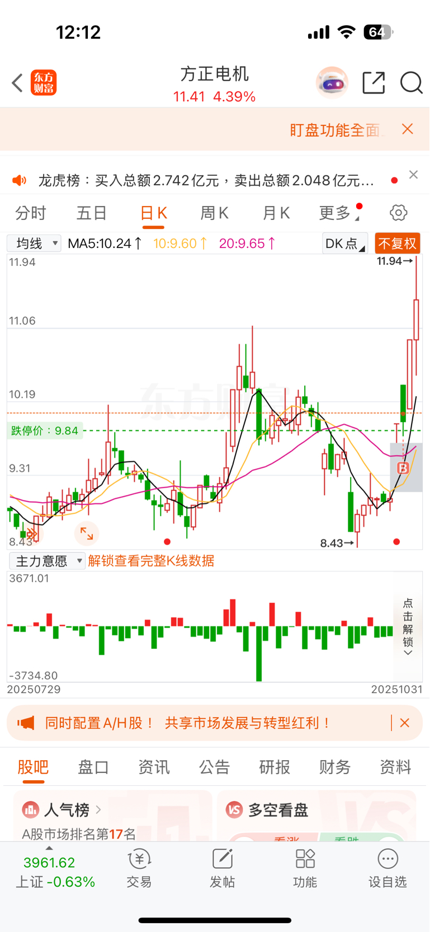Tap the 11.94 high price marker
Image resolution: width=430 pixels, height=932 pixels.
pyautogui.click(x=395, y=261)
